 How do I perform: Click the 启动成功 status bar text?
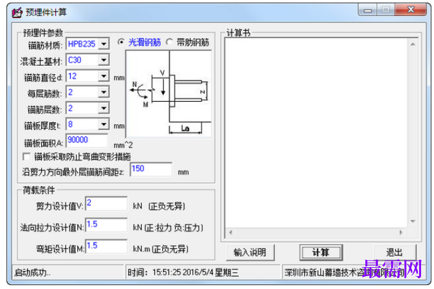(x=32, y=273)
